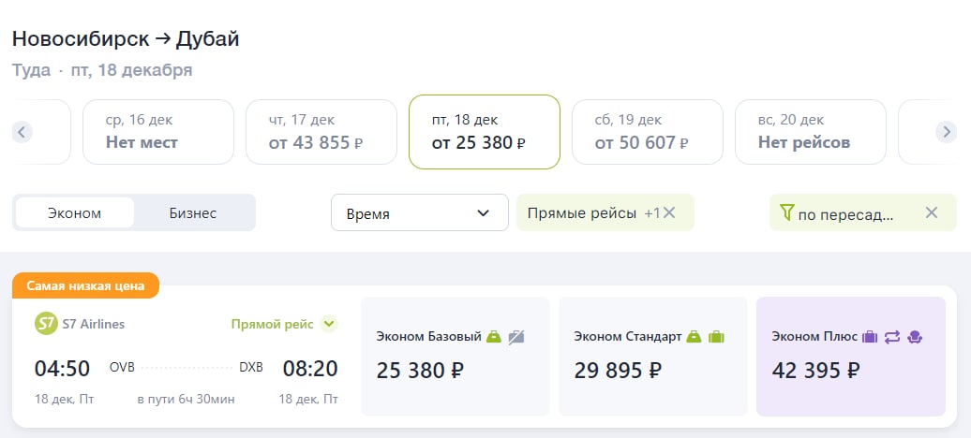Click purple seat icon on Эконом Плюс

[x=915, y=337]
